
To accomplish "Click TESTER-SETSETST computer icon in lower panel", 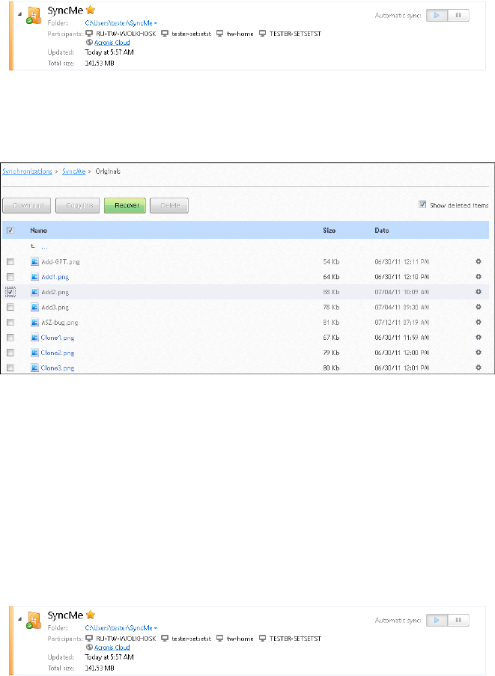I will 263,638.
